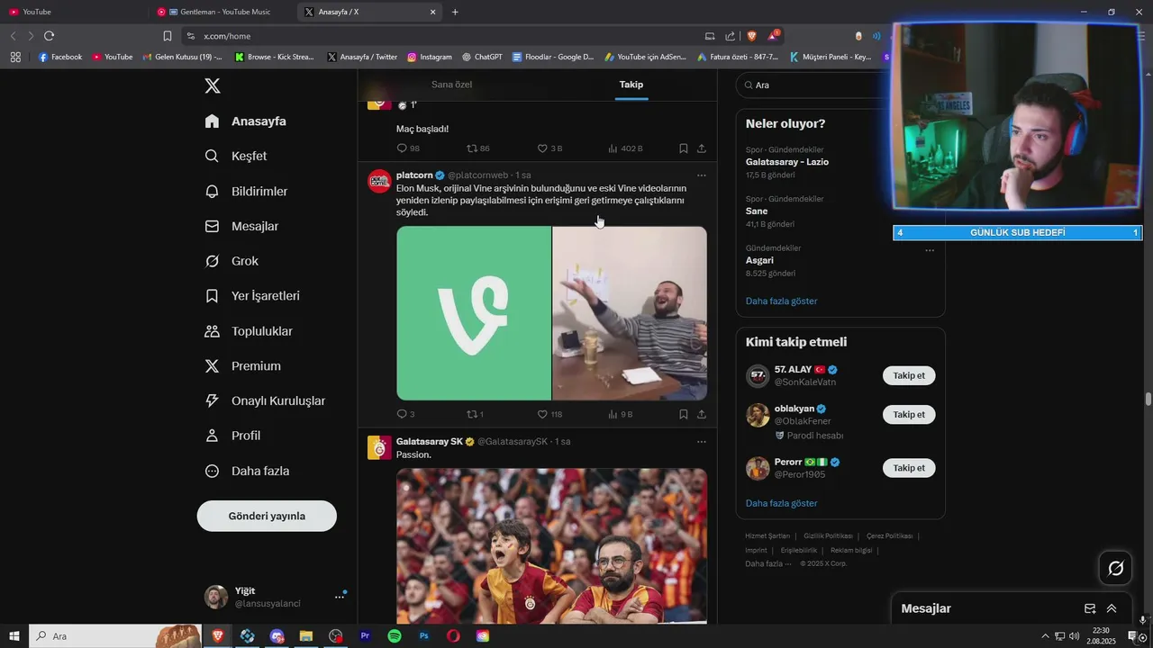This screenshot has height=648, width=1153.
Task: Open the Vine logo image in platcorn post
Action: 474,313
